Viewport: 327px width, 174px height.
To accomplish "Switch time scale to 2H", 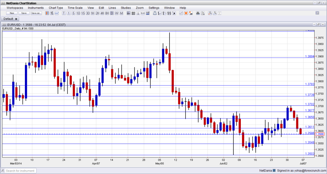I will pyautogui.click(x=97, y=13).
